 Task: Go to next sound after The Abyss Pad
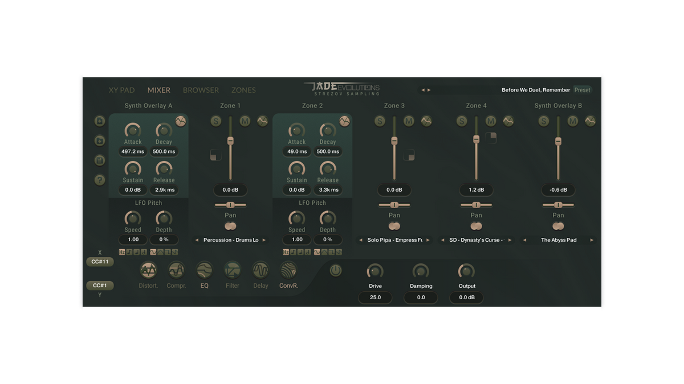[592, 240]
